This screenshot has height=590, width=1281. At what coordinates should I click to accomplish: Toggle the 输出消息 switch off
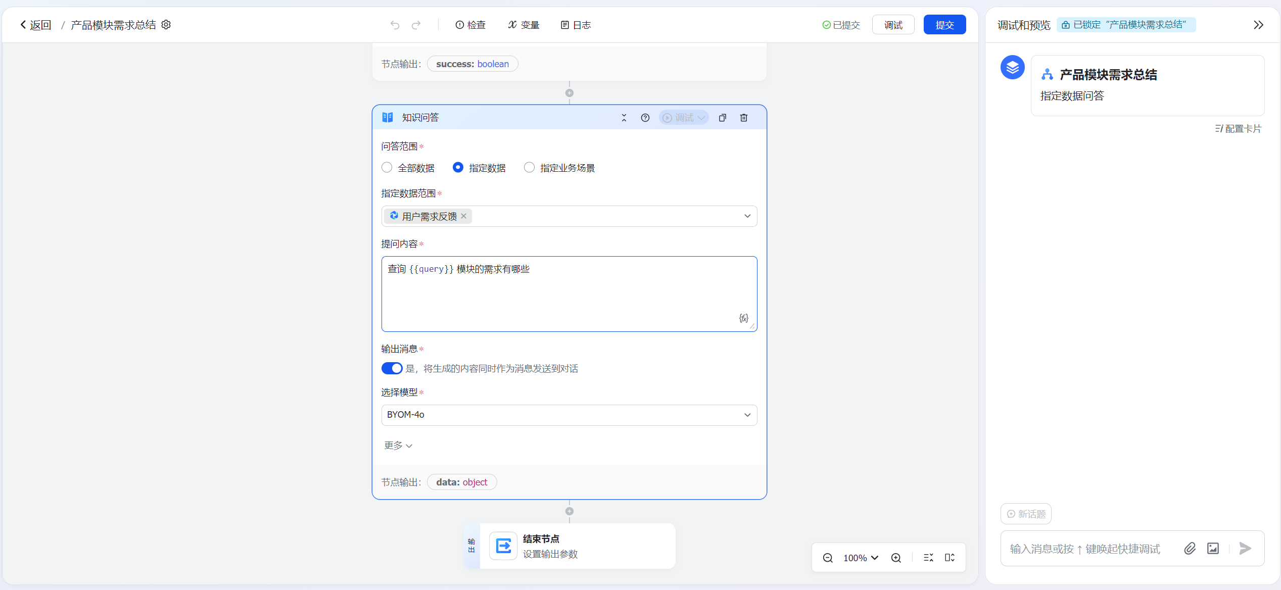(392, 368)
